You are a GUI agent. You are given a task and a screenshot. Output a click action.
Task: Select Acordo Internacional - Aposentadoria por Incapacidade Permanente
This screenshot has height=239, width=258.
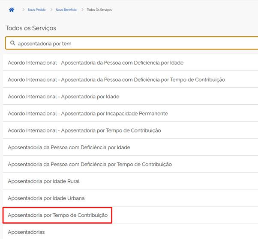130,113
